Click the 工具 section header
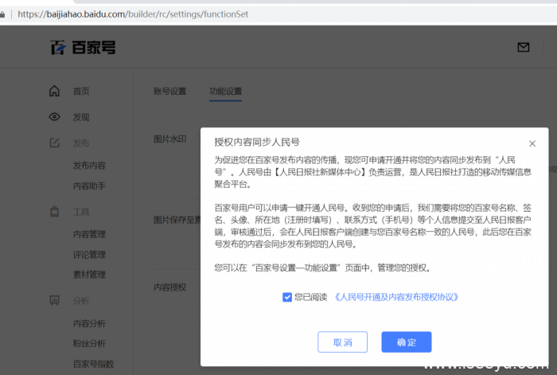The image size is (557, 375). pyautogui.click(x=81, y=213)
